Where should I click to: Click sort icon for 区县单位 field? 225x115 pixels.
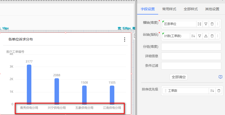pos(199,24)
